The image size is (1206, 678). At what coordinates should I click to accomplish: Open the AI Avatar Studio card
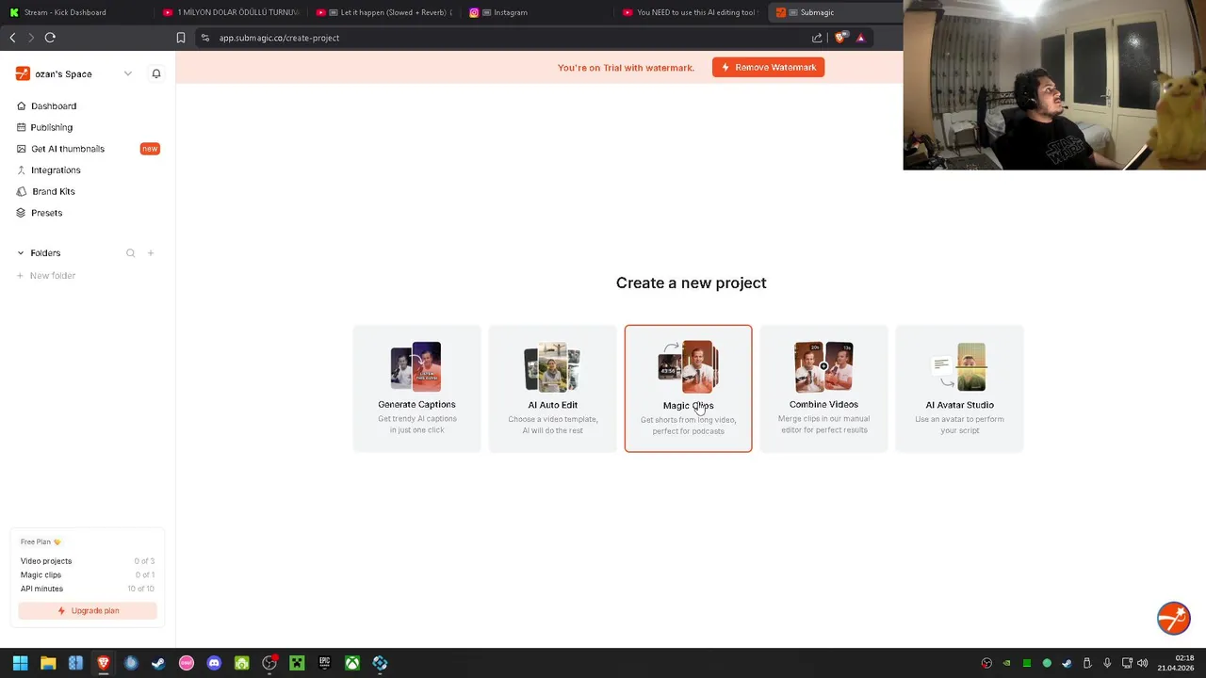[959, 388]
